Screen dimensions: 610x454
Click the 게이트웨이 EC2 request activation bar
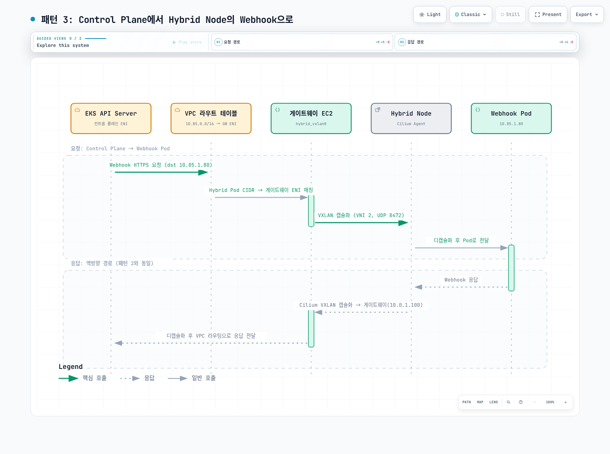[311, 211]
